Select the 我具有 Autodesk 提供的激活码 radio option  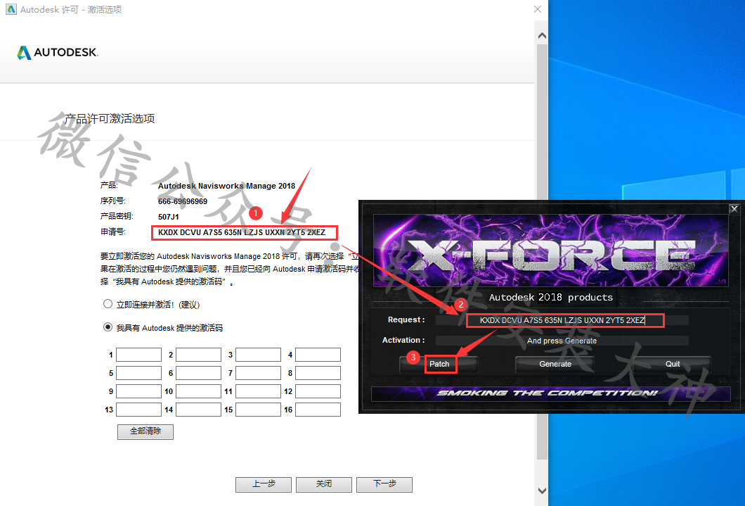coord(108,327)
